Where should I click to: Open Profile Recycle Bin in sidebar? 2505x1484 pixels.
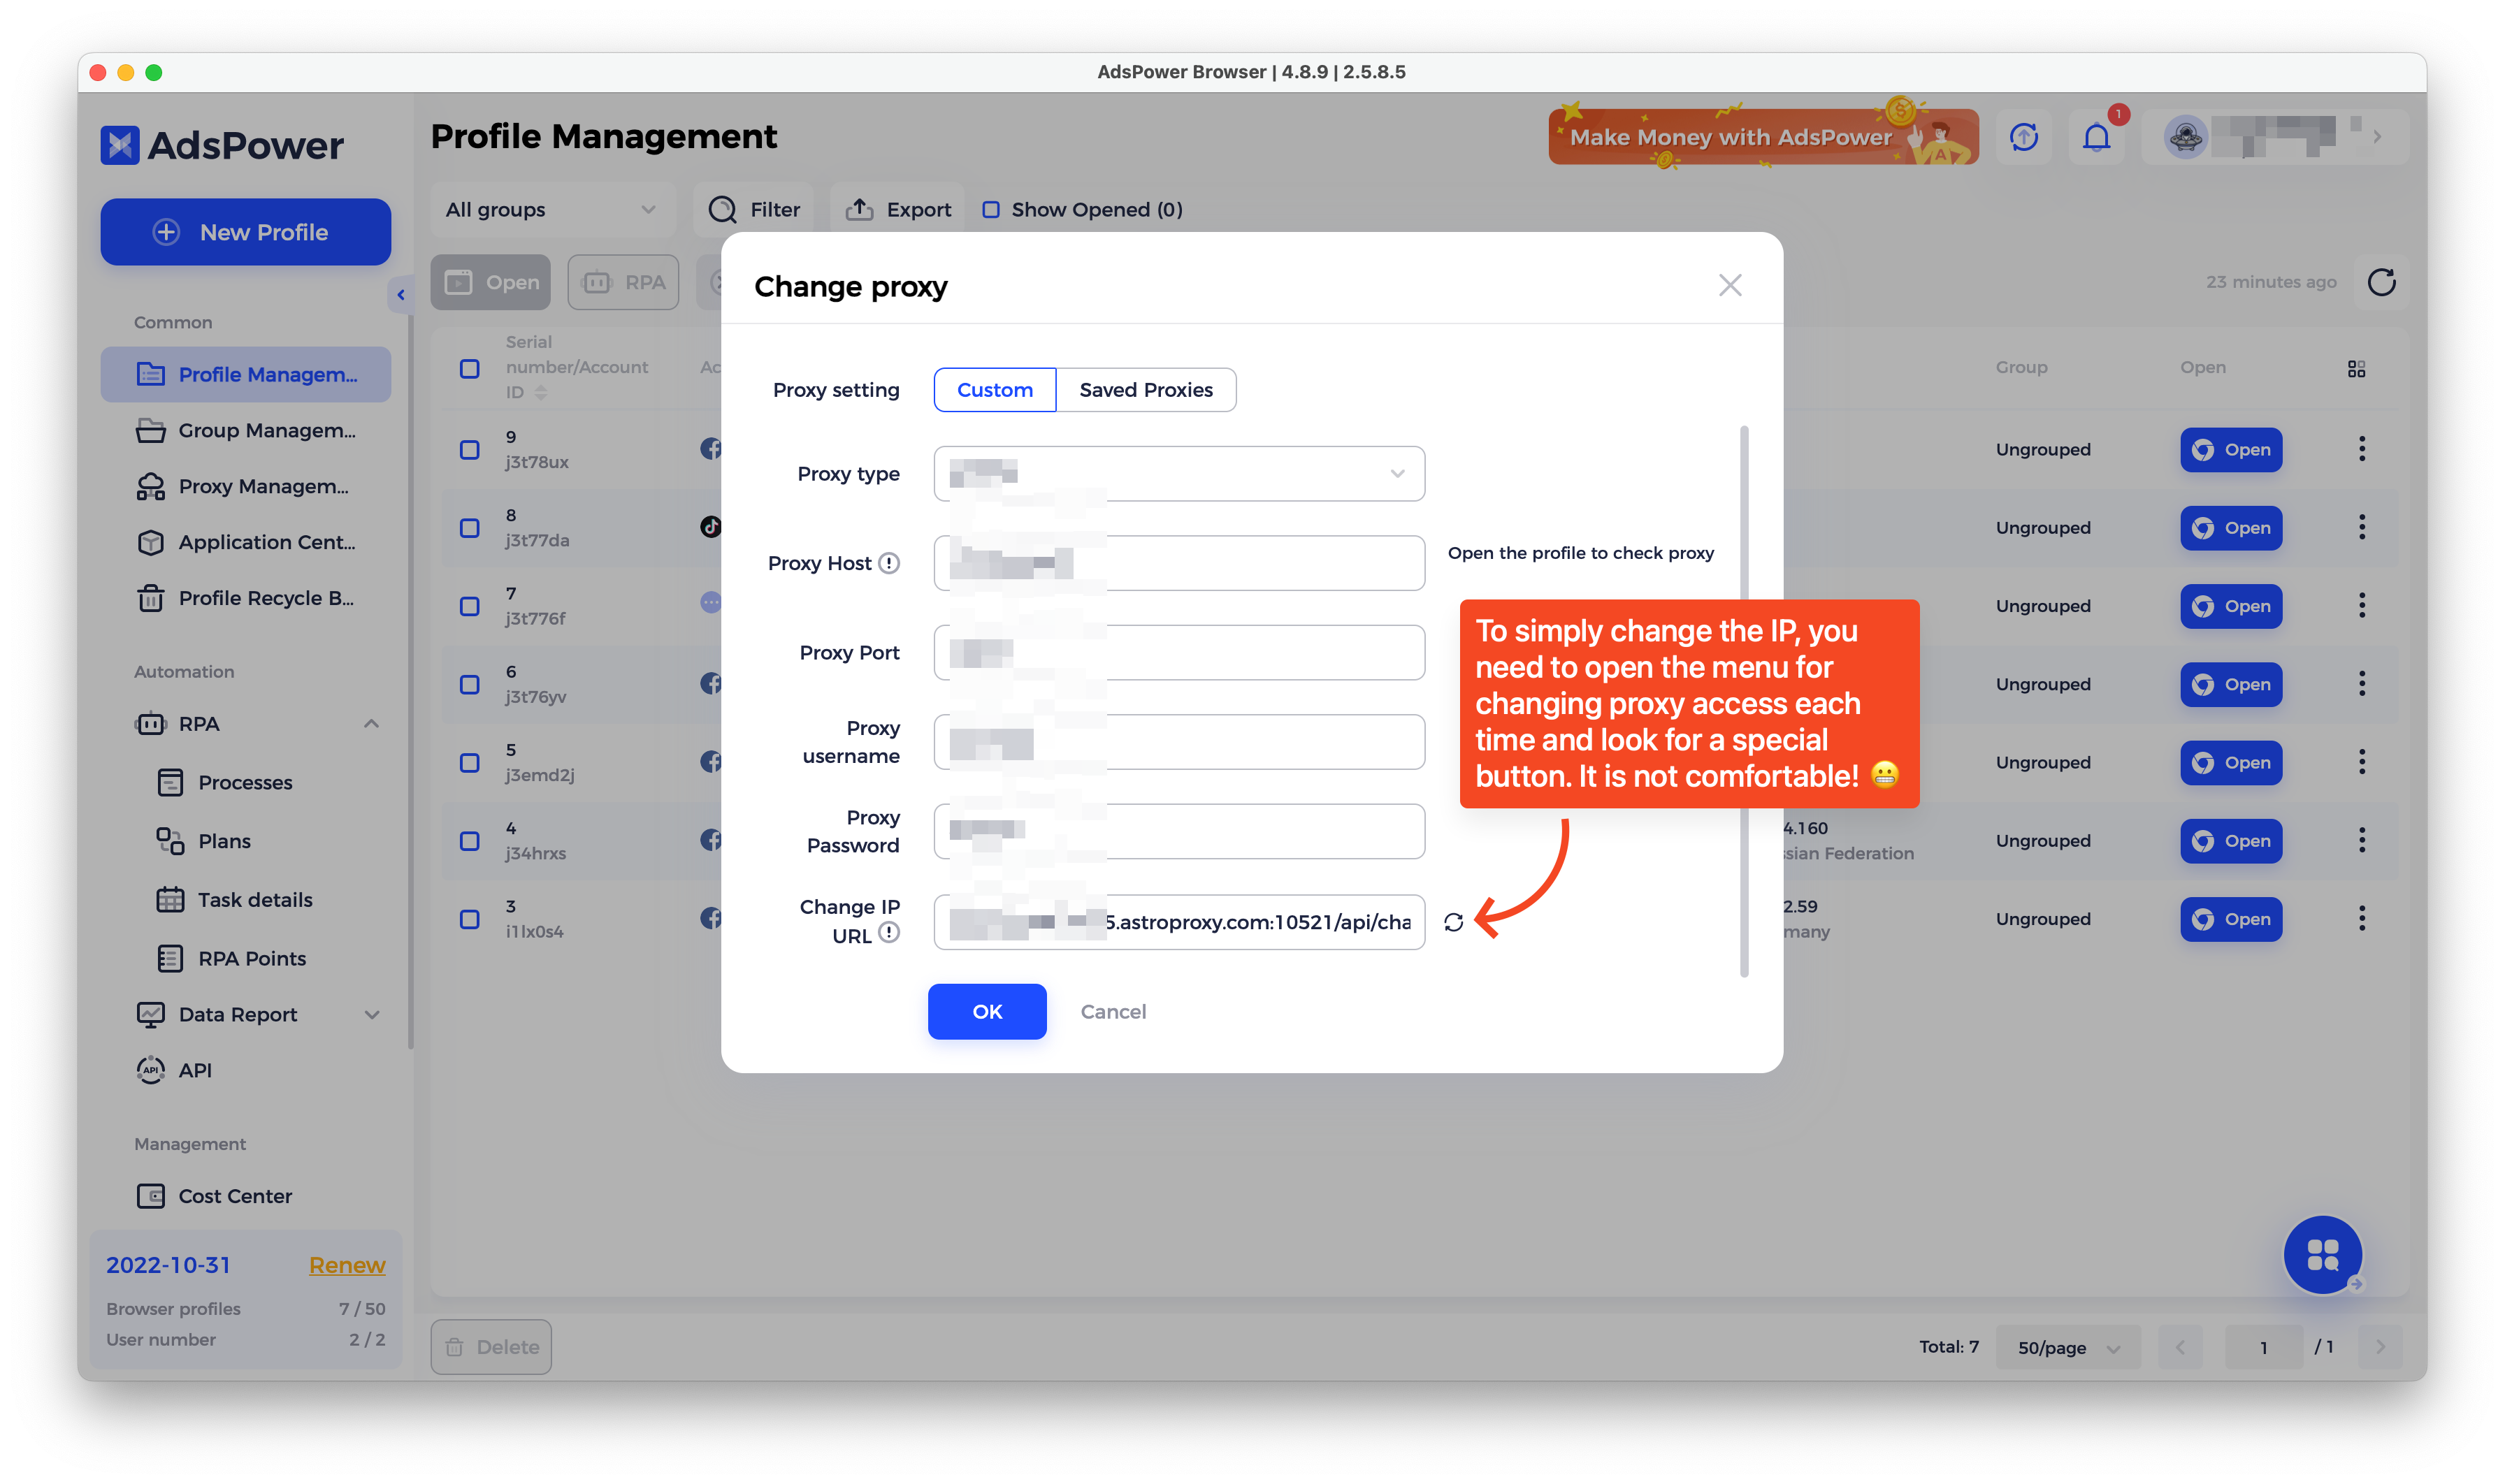click(245, 598)
